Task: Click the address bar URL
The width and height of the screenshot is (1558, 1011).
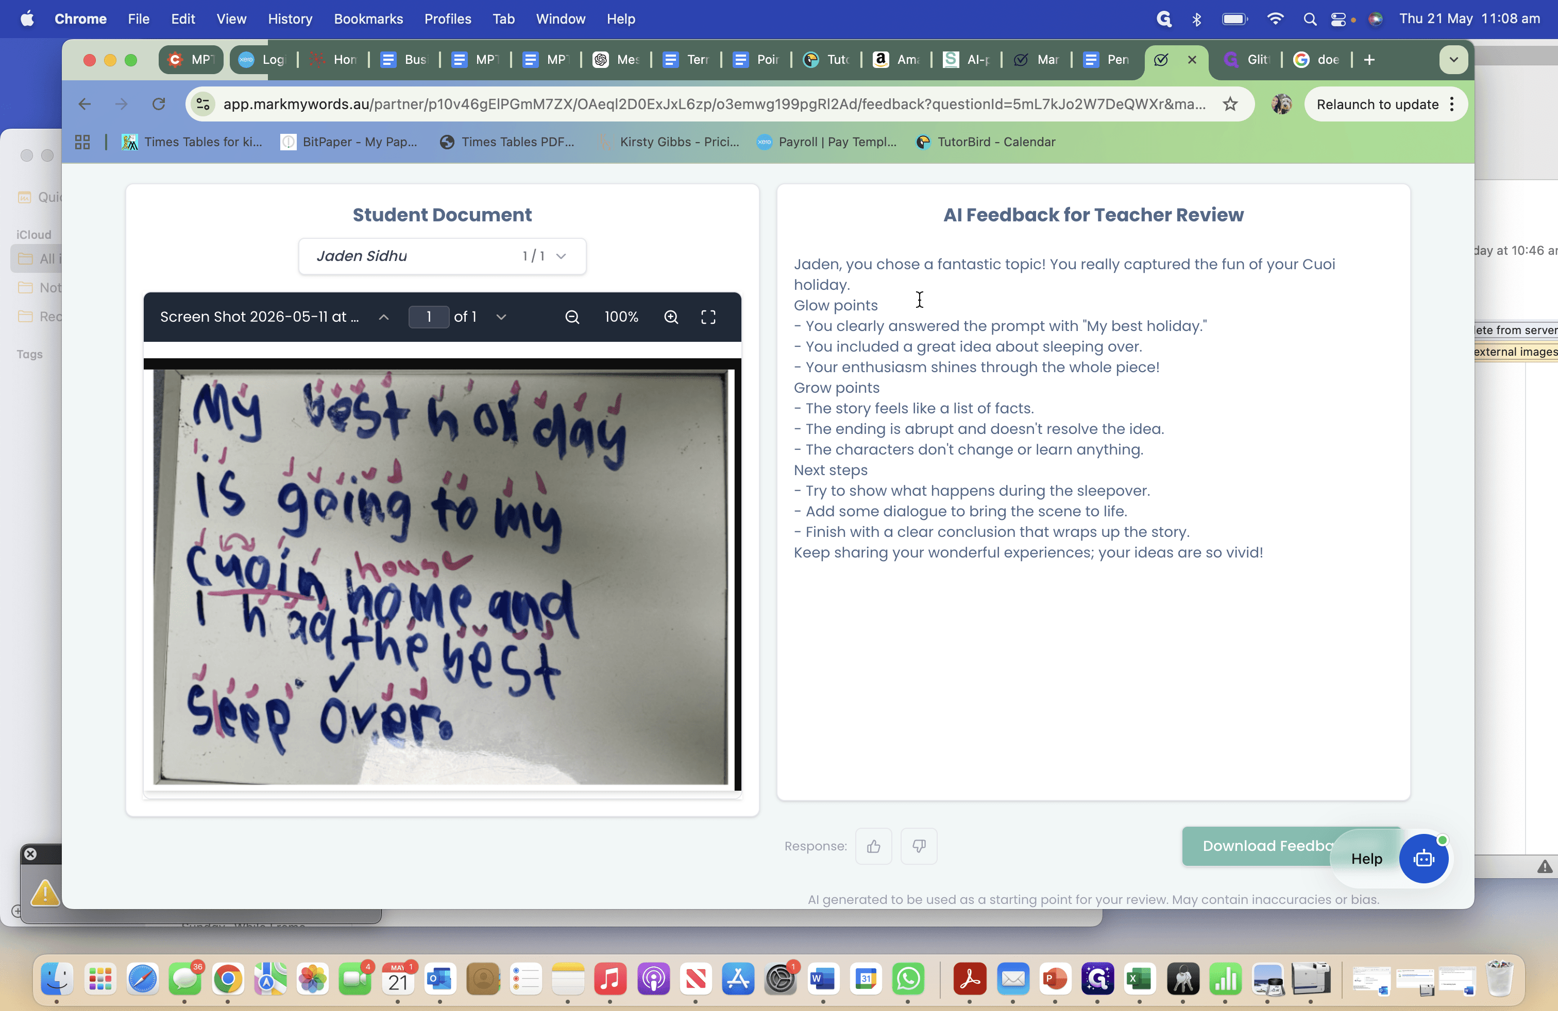Action: click(x=714, y=104)
